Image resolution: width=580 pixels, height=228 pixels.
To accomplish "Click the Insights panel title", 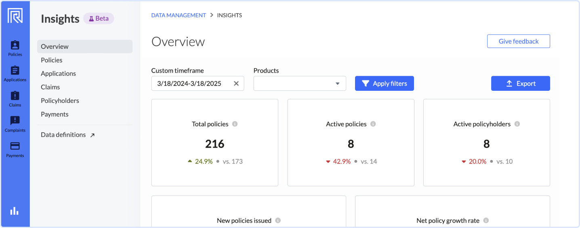I will tap(60, 19).
